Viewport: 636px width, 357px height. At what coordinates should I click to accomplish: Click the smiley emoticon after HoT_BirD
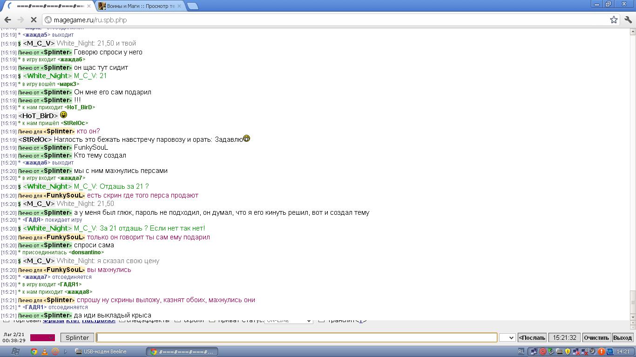(x=63, y=114)
